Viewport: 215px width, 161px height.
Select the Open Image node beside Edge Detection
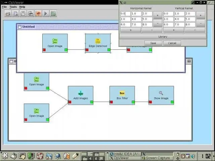55,43
